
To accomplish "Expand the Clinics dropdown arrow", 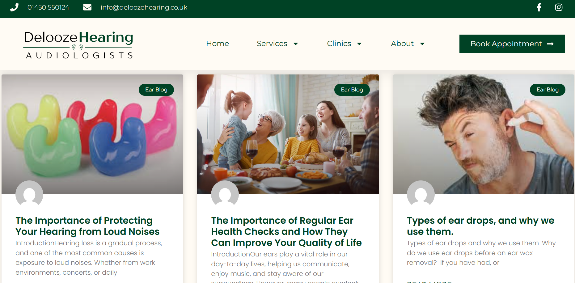I will click(359, 44).
